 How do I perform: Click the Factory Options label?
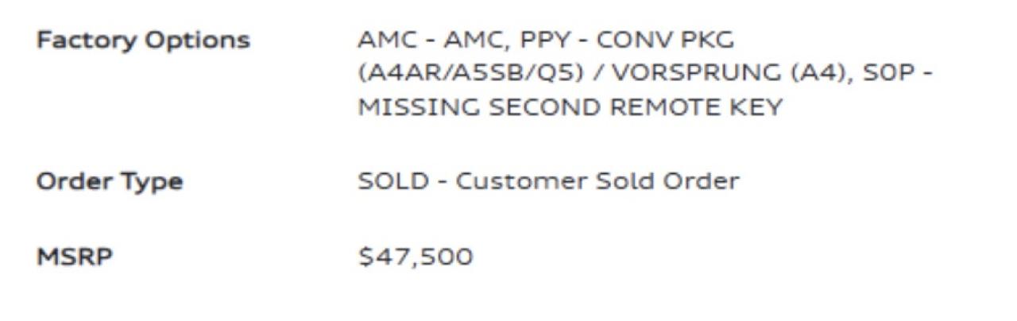[143, 41]
